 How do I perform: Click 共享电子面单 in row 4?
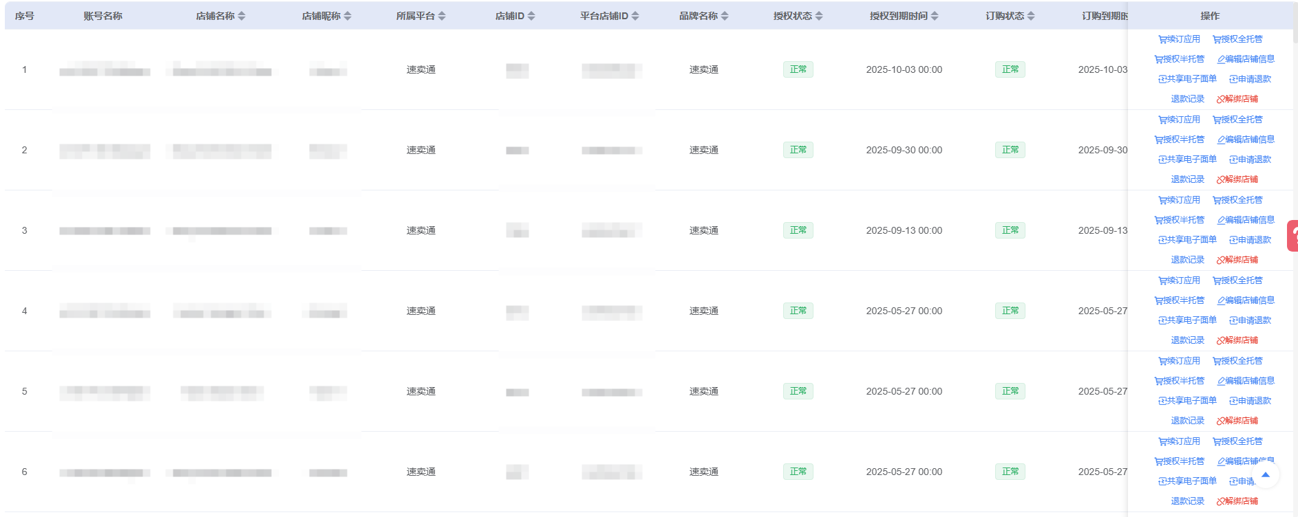click(1187, 320)
